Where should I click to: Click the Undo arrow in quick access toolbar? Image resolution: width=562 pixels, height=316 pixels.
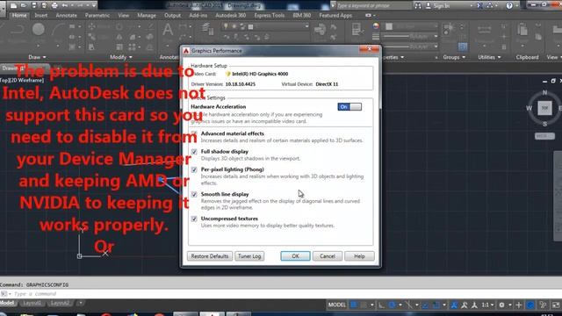65,5
